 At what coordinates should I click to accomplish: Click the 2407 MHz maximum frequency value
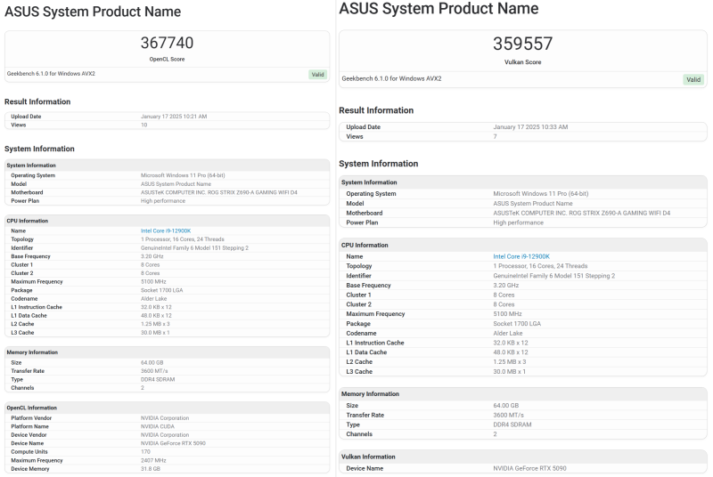click(x=155, y=460)
